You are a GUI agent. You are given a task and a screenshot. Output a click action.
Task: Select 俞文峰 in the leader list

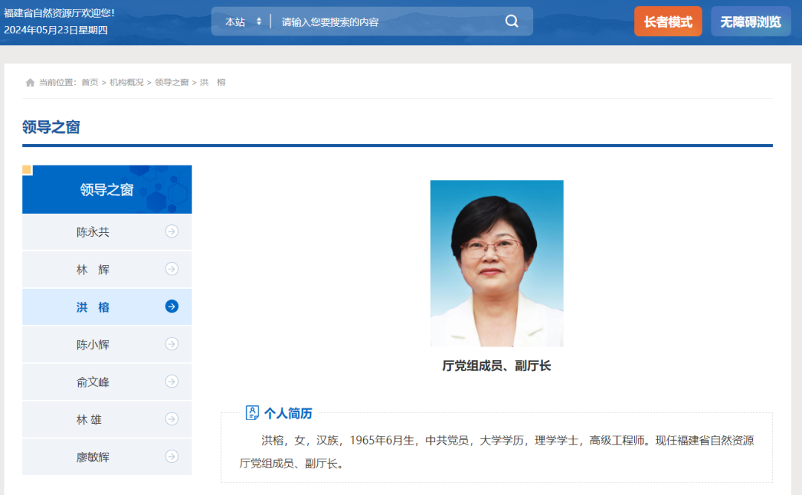(107, 381)
